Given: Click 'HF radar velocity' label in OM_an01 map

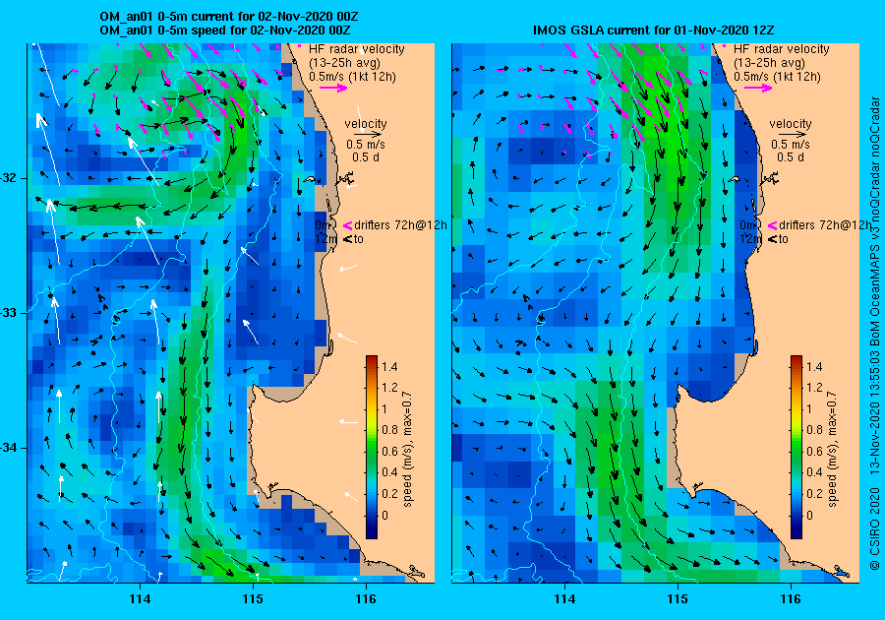Looking at the screenshot, I should [x=357, y=49].
